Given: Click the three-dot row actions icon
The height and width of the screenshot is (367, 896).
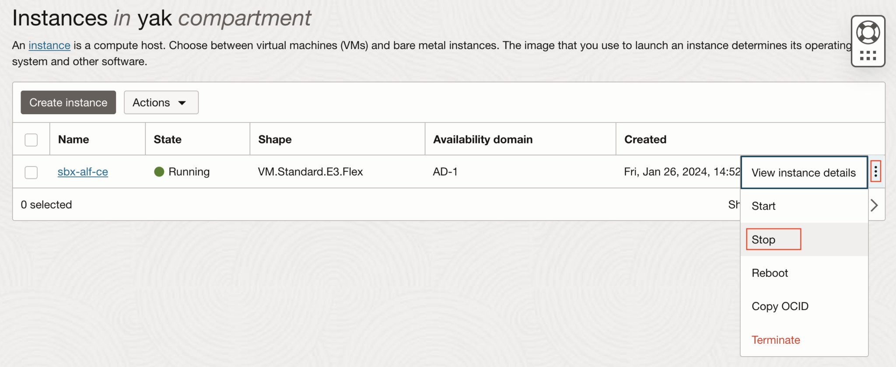Looking at the screenshot, I should 875,171.
